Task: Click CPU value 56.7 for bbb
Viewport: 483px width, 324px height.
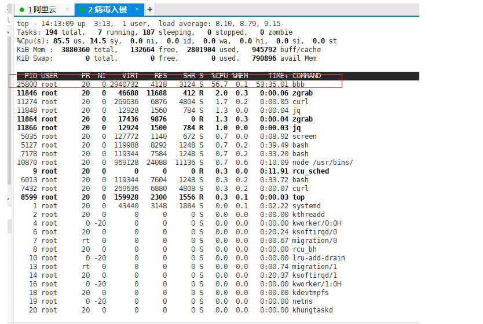Action: tap(219, 84)
